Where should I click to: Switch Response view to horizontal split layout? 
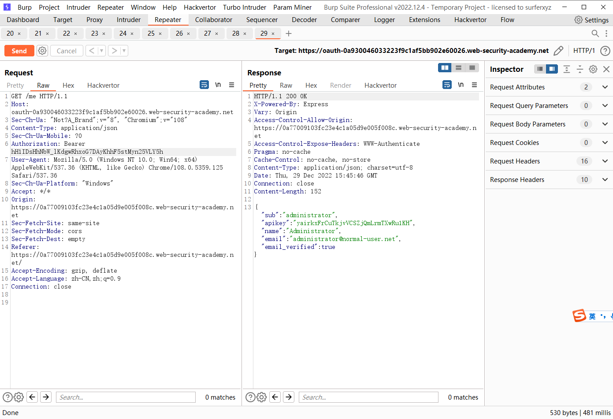[x=458, y=67]
